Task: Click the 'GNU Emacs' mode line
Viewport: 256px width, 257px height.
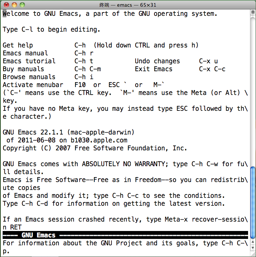Action: (x=125, y=235)
